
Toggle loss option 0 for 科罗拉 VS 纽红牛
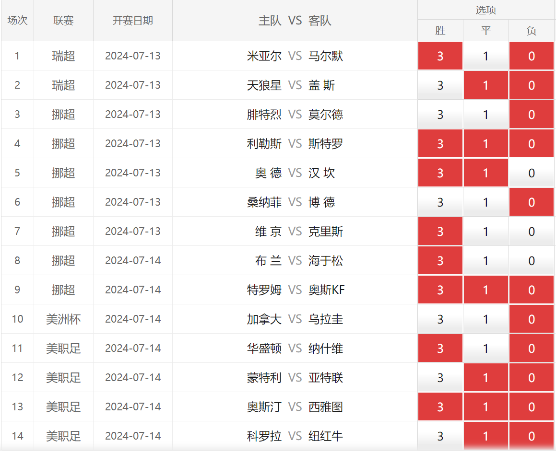click(531, 436)
